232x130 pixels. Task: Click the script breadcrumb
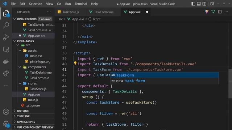click(94, 19)
